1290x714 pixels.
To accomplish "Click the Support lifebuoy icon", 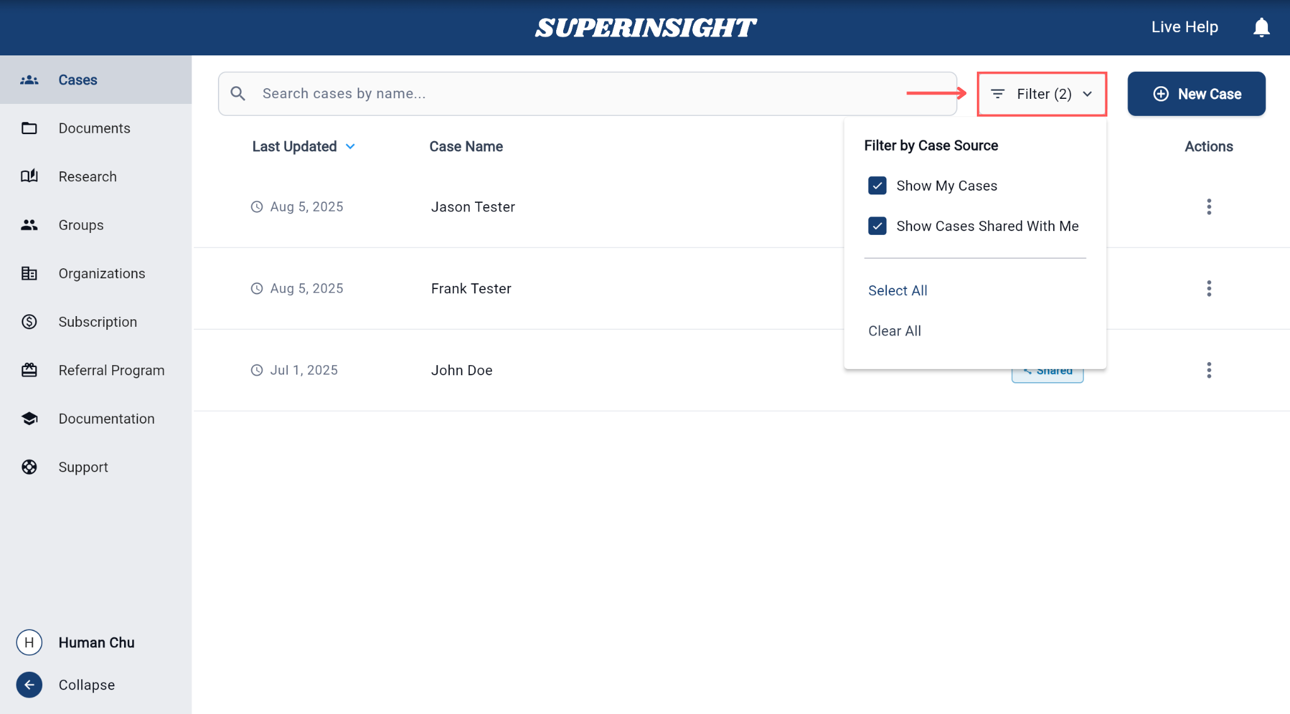I will (x=29, y=467).
